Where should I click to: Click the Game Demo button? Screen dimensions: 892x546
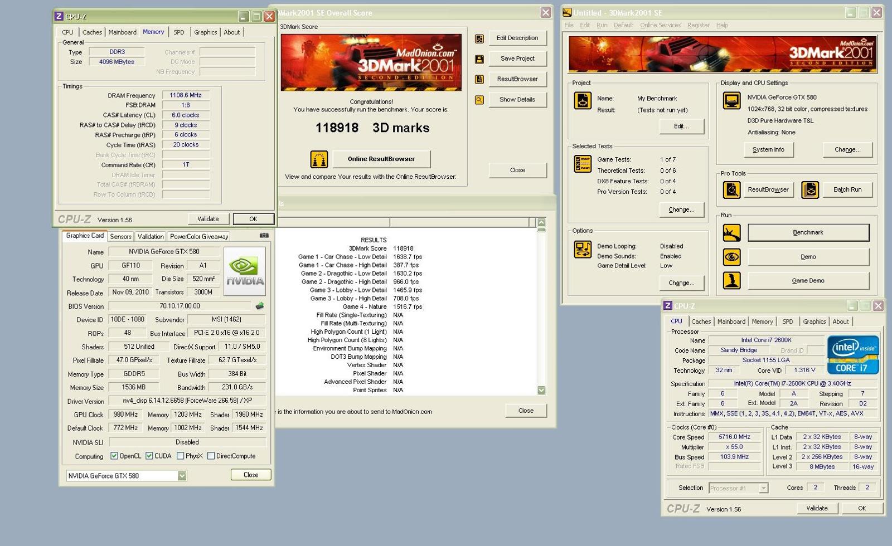coord(808,281)
